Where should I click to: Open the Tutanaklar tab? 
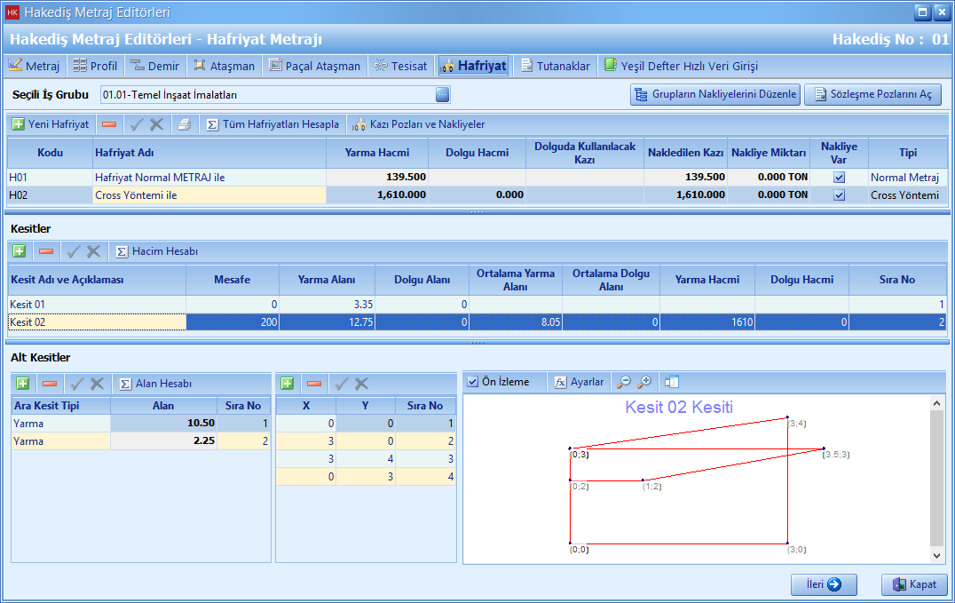click(556, 66)
